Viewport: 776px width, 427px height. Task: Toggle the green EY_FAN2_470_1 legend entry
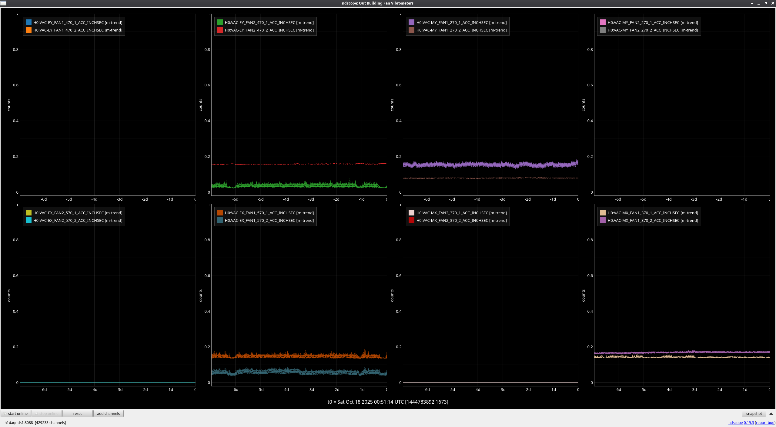(x=220, y=22)
